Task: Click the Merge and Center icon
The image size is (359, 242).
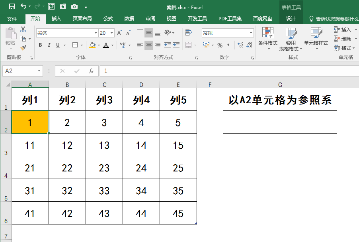Action: pos(188,45)
